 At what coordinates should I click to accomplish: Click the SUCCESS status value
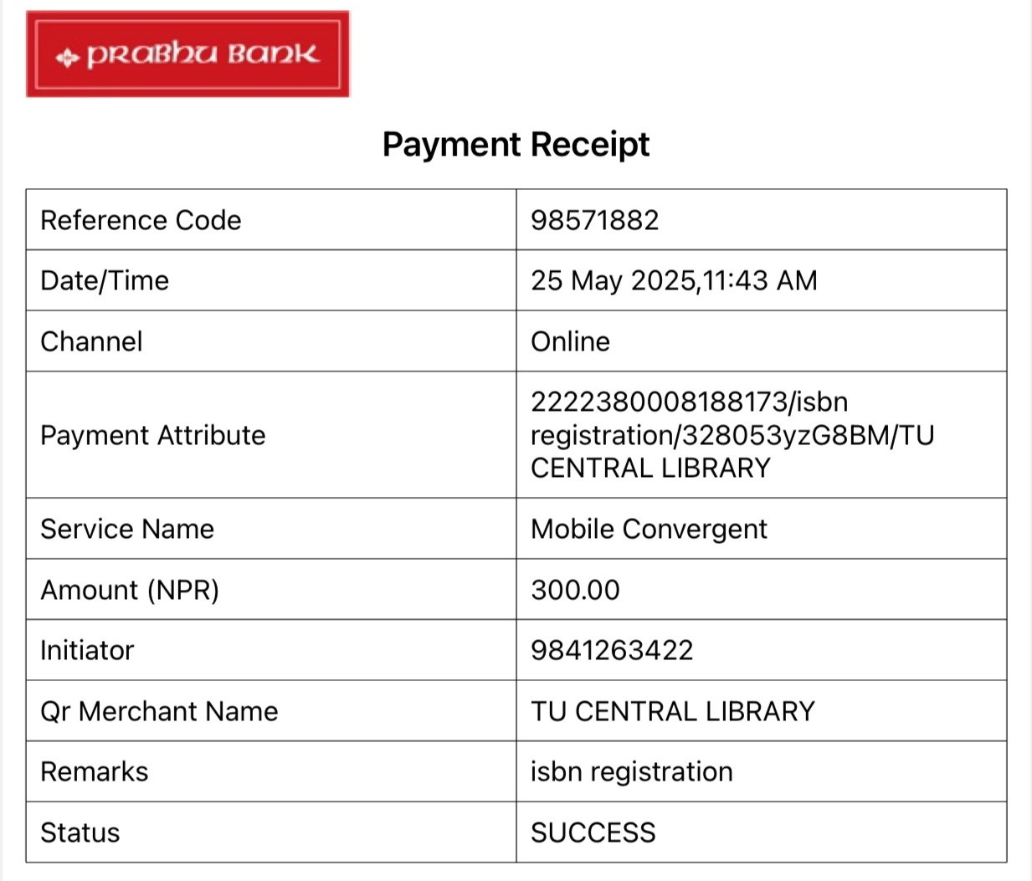[x=593, y=832]
